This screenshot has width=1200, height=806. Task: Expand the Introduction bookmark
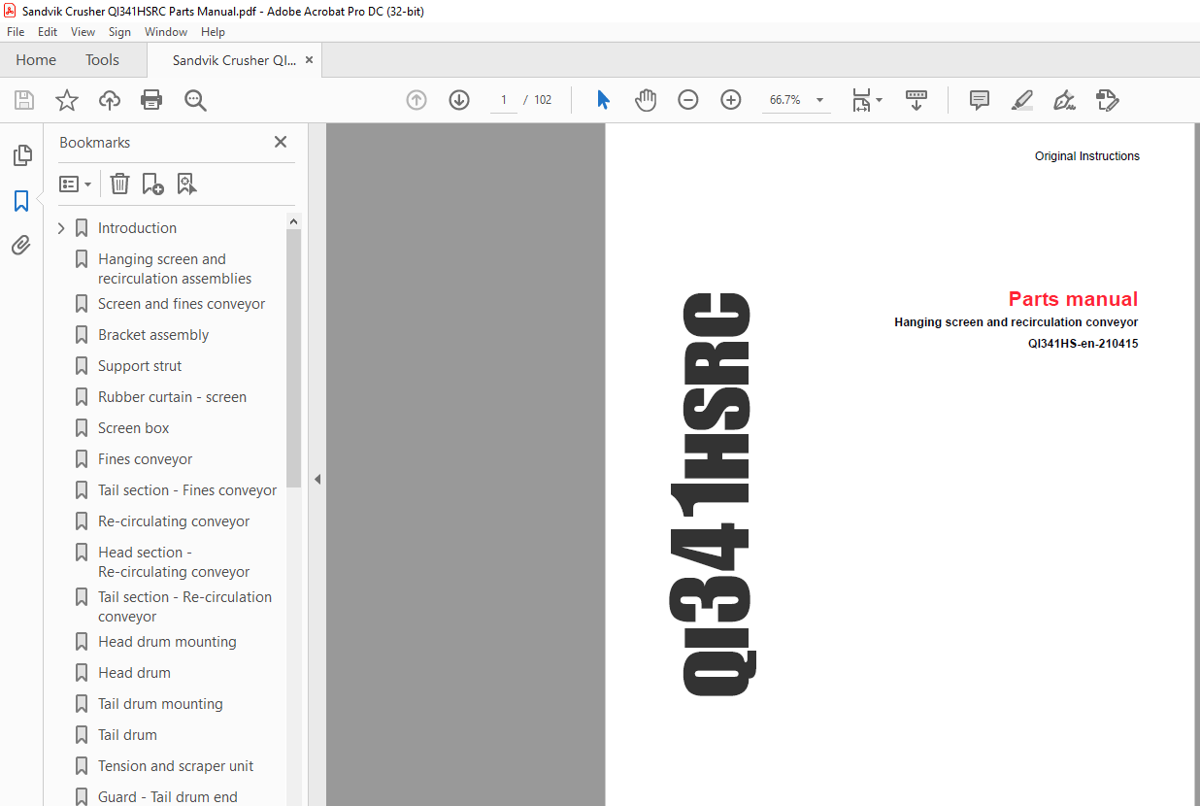pyautogui.click(x=61, y=228)
